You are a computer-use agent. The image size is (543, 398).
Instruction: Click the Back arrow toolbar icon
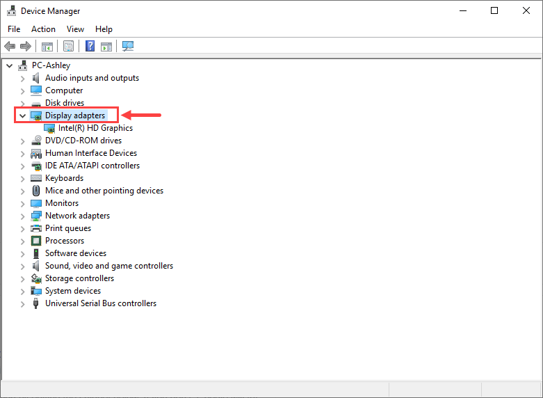tap(10, 46)
